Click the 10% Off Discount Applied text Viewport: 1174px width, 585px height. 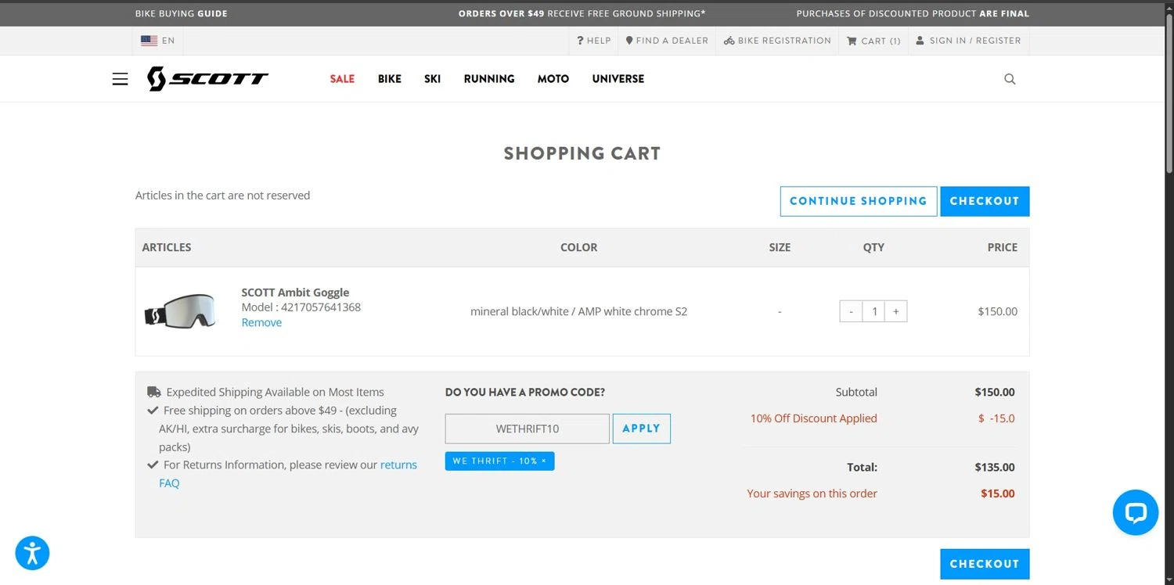[814, 418]
